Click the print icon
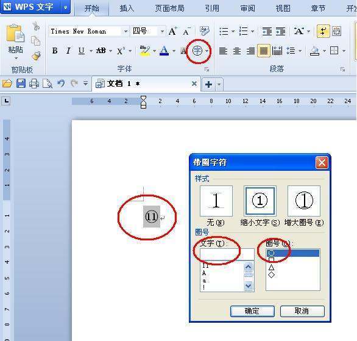 click(x=34, y=84)
